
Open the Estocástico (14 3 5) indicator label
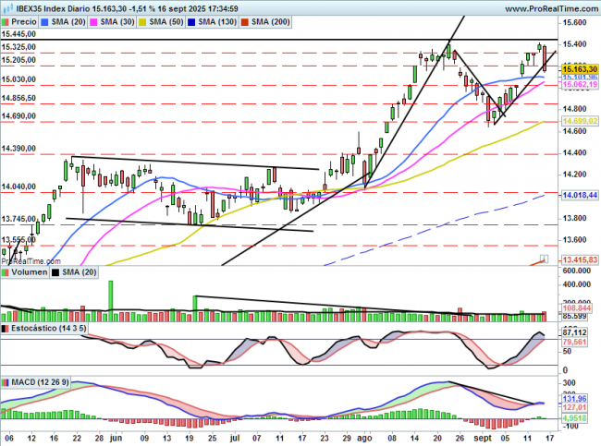[49, 329]
